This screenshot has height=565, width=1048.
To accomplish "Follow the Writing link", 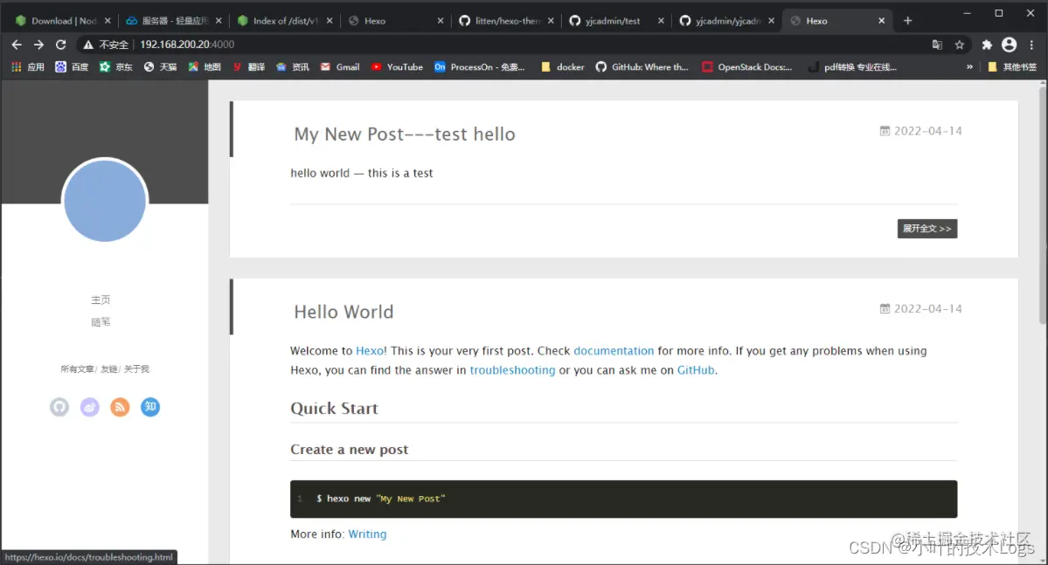I will coord(367,534).
